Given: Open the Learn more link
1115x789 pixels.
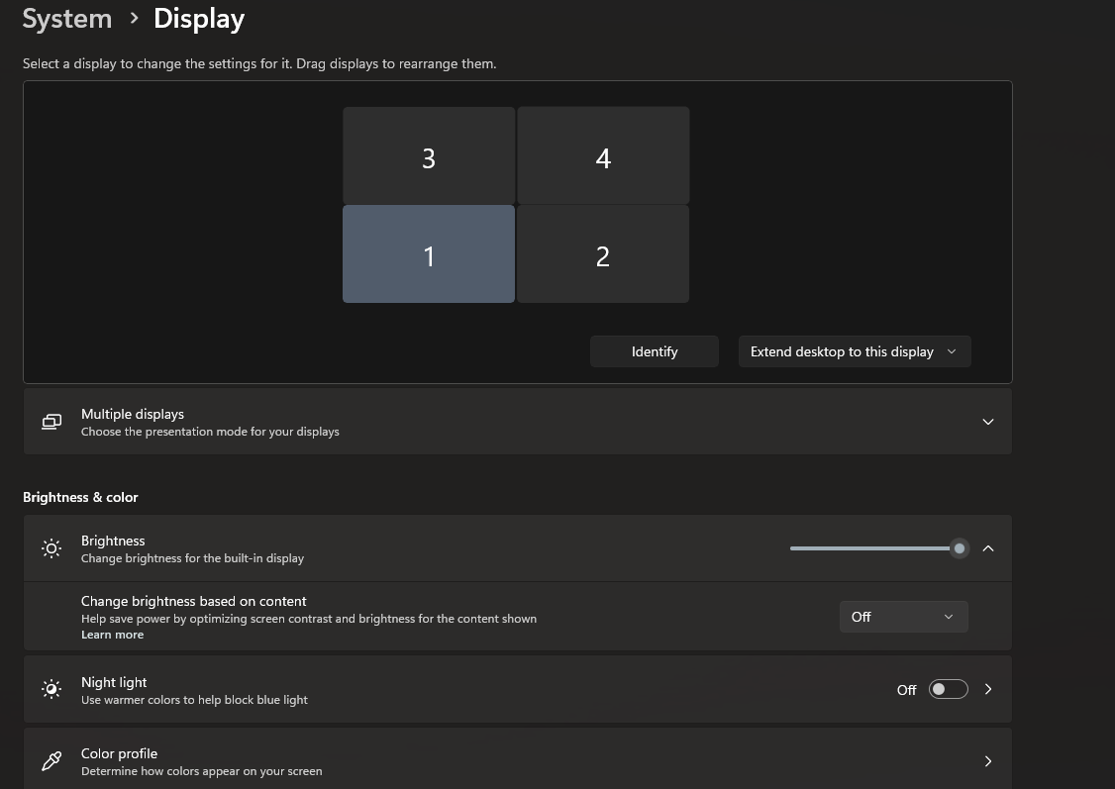Looking at the screenshot, I should click(x=112, y=635).
